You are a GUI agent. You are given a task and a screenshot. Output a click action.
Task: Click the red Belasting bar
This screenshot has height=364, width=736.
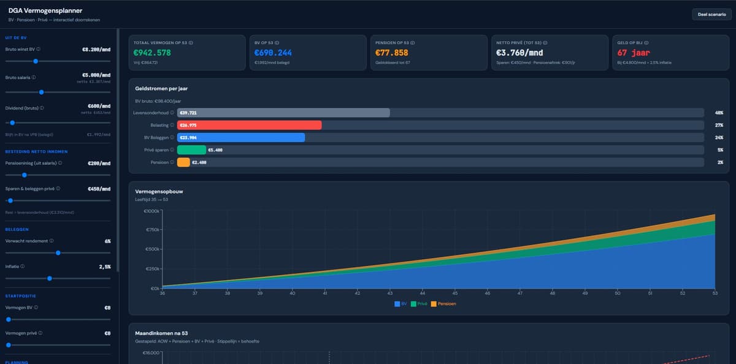[x=249, y=125]
